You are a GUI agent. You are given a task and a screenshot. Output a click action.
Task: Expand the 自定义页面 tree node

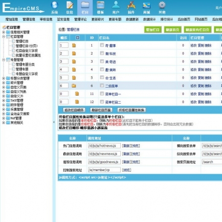point(4,87)
